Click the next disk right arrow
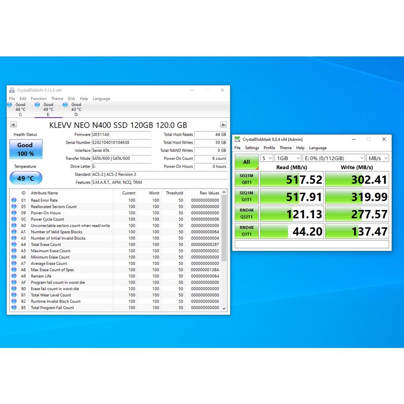This screenshot has height=404, width=404. click(224, 125)
